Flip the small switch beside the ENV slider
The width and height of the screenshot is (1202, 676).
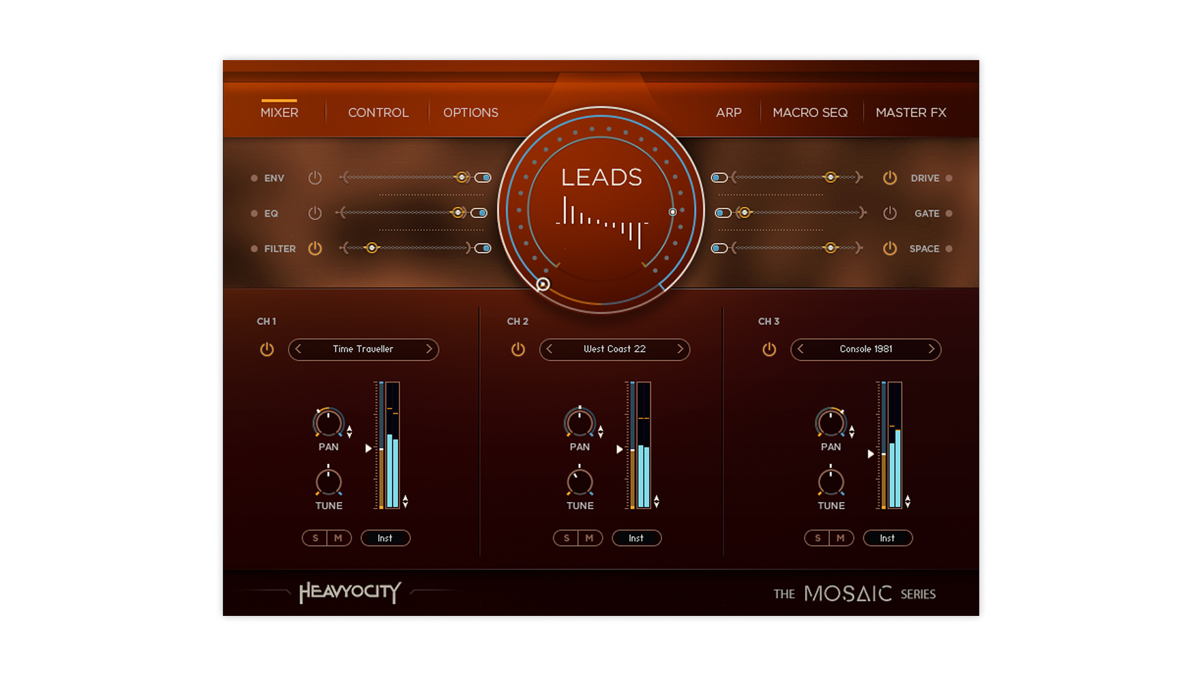click(x=483, y=178)
